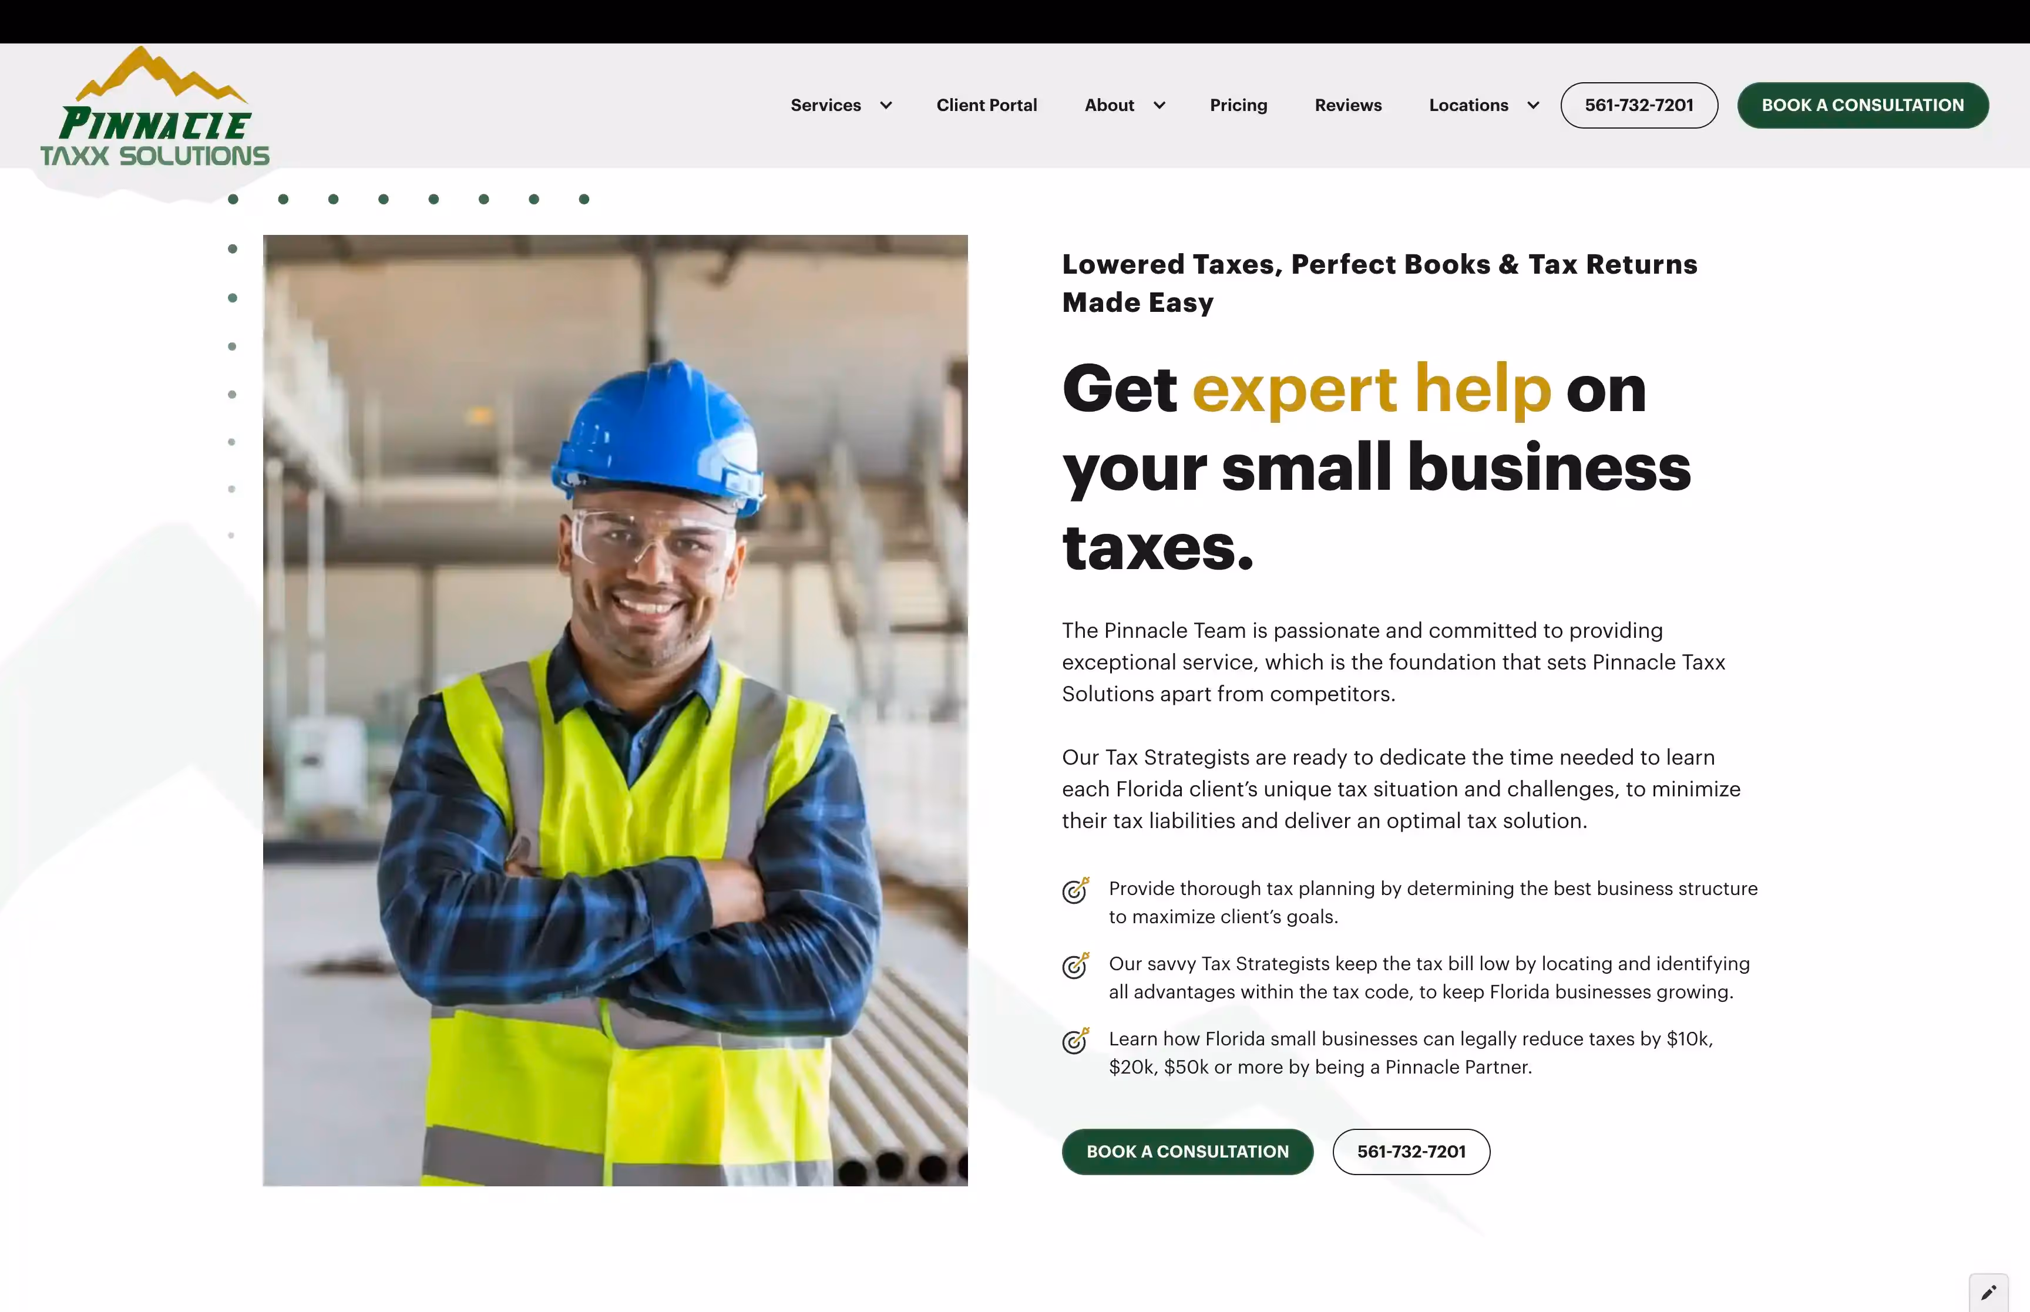Open the Services menu item
The width and height of the screenshot is (2030, 1312).
point(825,106)
